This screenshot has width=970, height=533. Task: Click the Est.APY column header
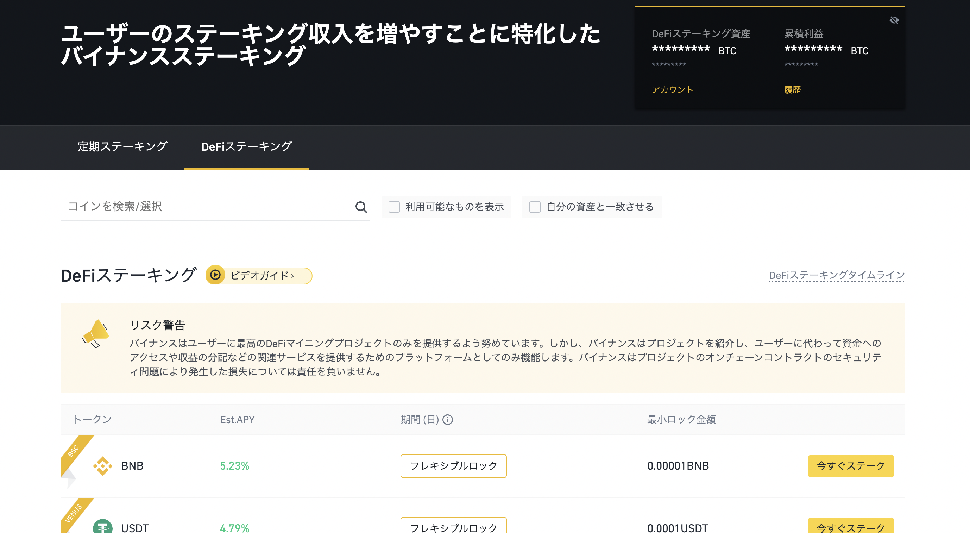coord(237,420)
